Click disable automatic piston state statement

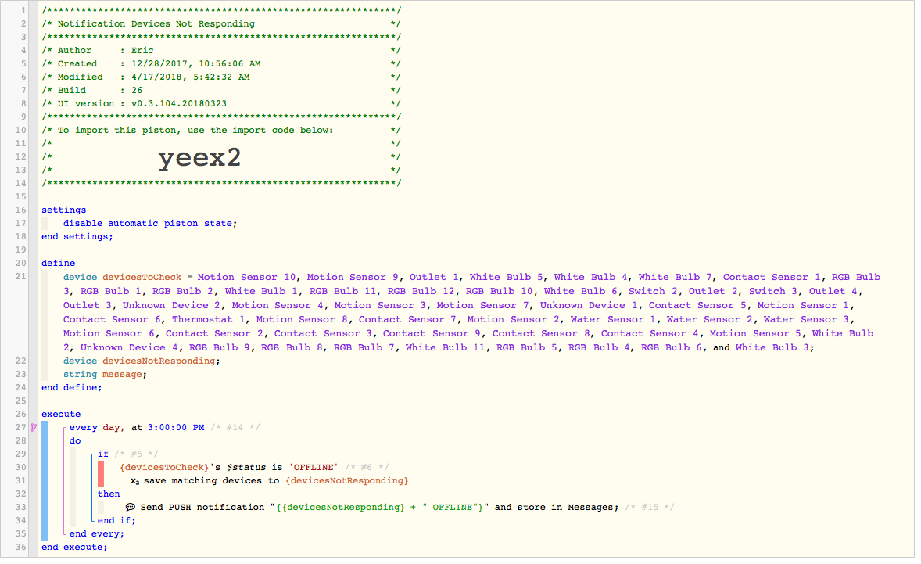tap(150, 223)
